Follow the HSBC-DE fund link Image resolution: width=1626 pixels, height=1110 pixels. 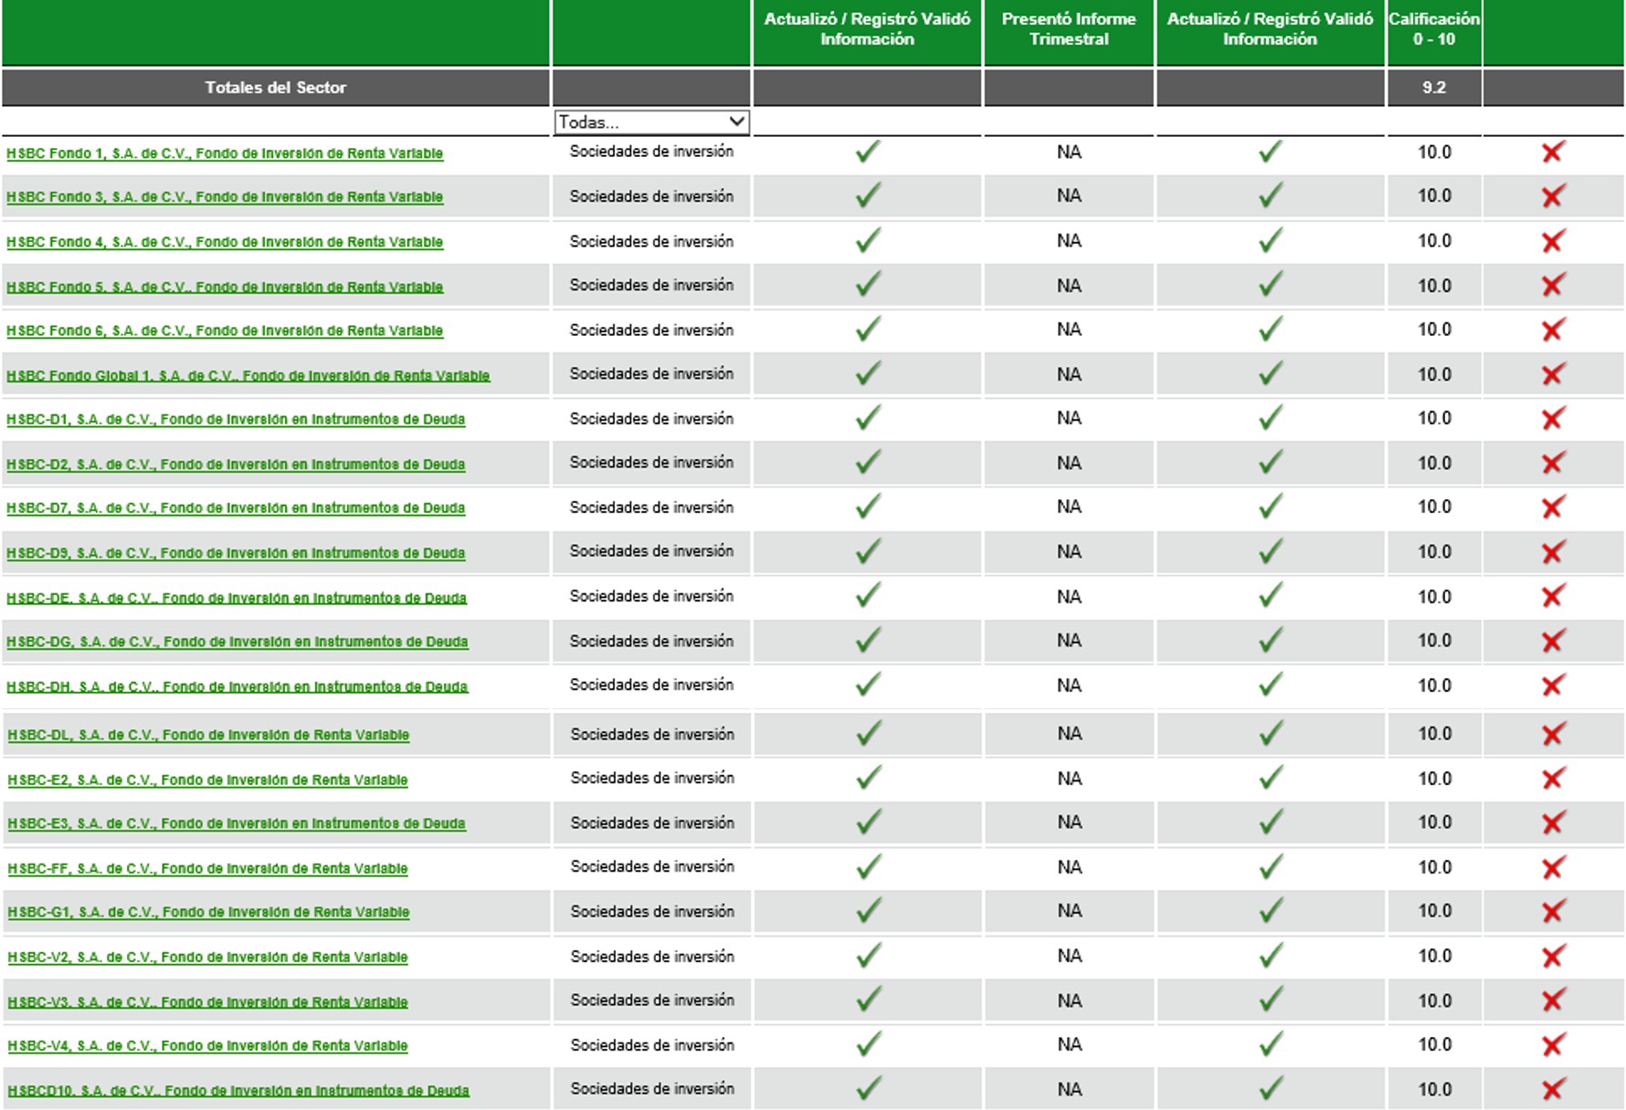click(x=237, y=598)
